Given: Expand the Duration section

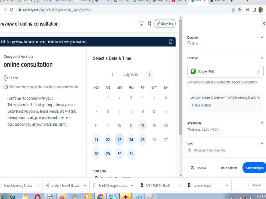Looking at the screenshot, I should click(262, 37).
